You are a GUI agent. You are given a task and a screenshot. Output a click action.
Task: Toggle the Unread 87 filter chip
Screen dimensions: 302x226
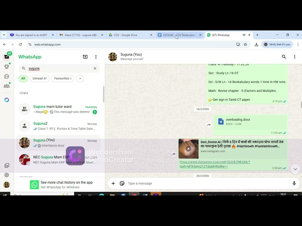(x=40, y=79)
